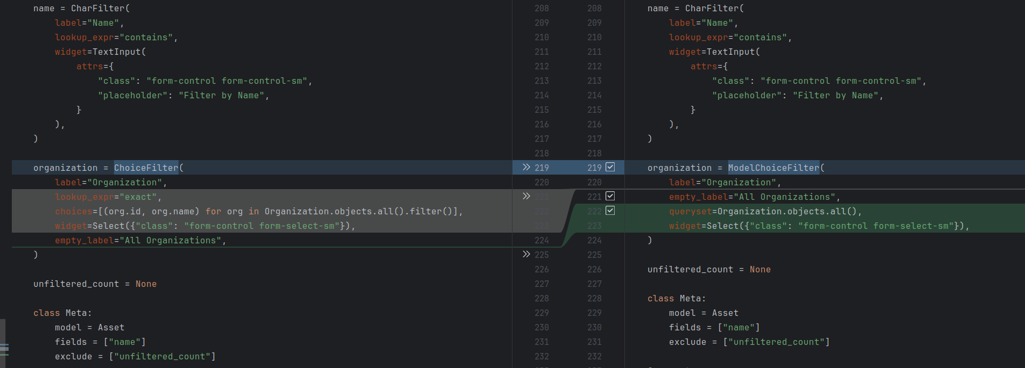Screen dimensions: 1025x368
Task: Click the choices= line in left pane
Action: (x=258, y=212)
